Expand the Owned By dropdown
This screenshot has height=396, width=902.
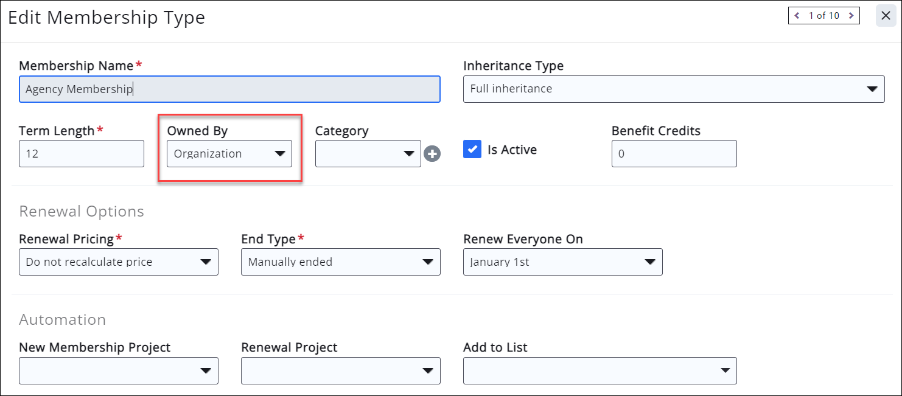point(229,154)
